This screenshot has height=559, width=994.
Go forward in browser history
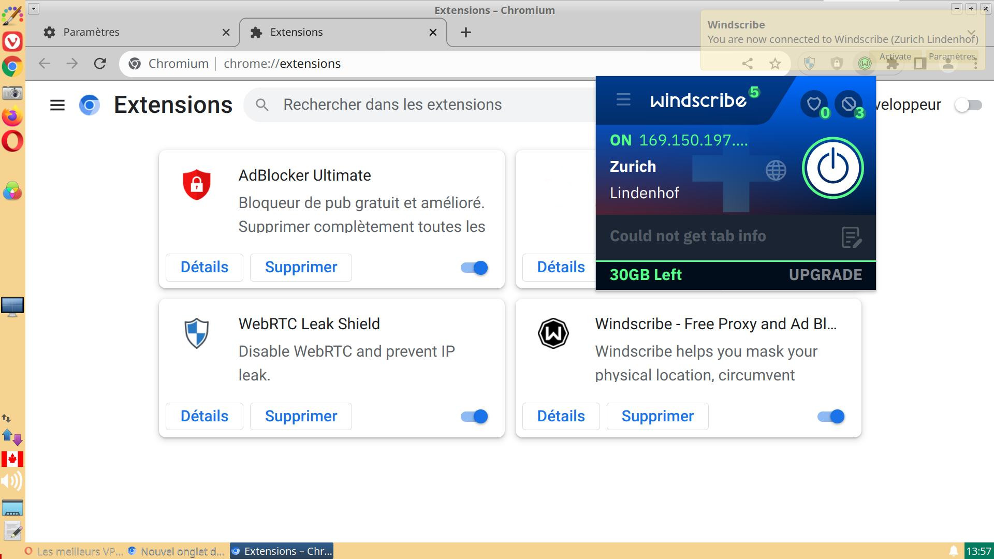(72, 64)
